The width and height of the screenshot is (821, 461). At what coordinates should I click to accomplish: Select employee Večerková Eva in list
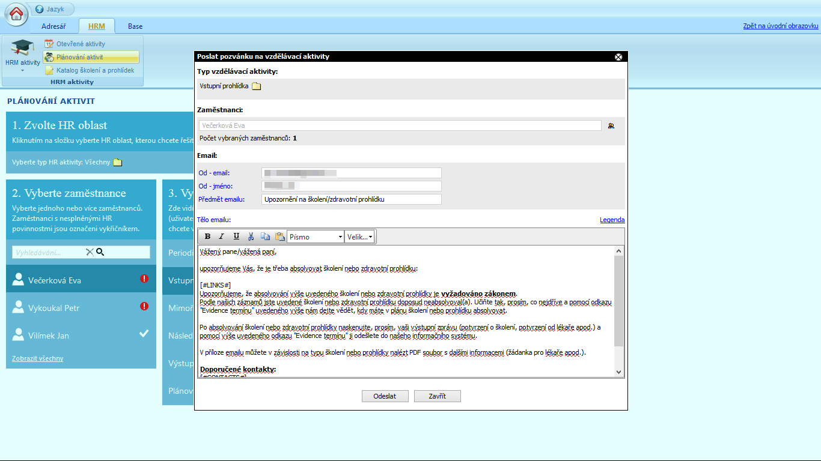[81, 280]
